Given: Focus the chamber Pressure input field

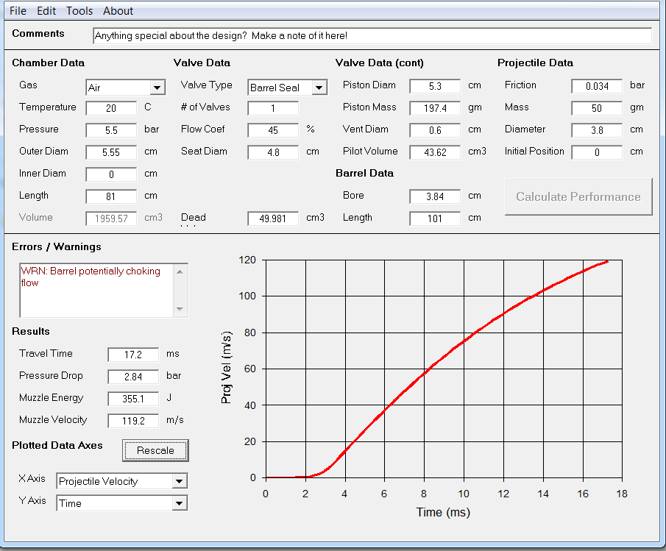Looking at the screenshot, I should coord(111,130).
